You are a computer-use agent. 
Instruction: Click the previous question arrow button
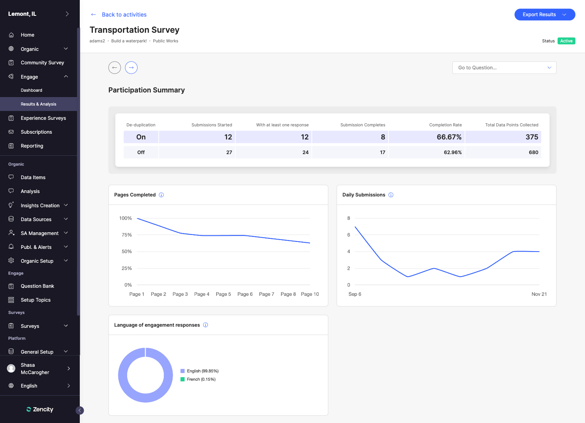pos(114,67)
